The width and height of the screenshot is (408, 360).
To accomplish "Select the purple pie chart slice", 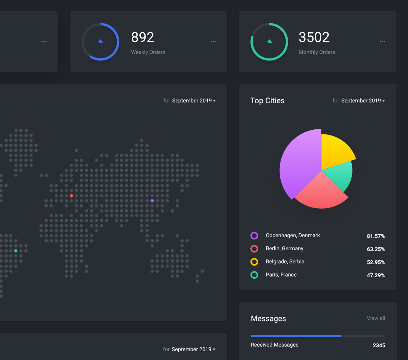I will click(299, 162).
